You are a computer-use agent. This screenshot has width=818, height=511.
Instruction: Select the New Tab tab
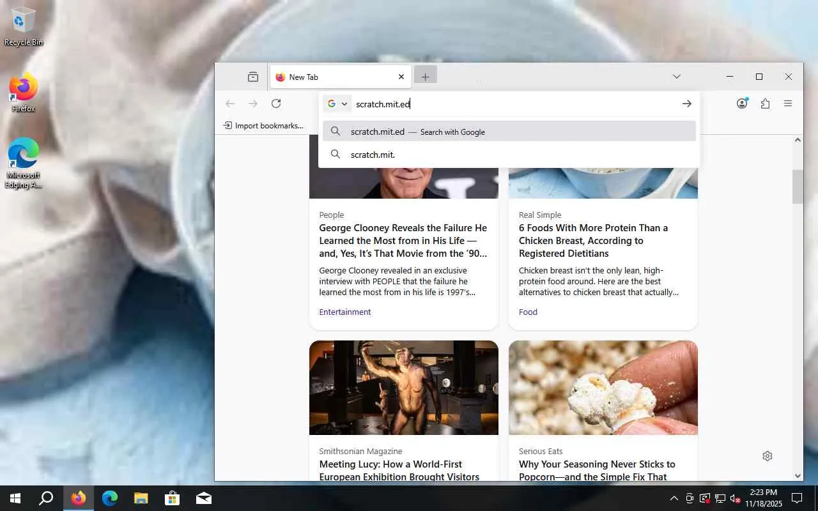[340, 77]
